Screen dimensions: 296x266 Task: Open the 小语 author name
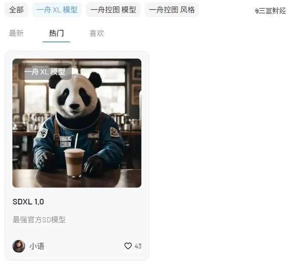(37, 246)
